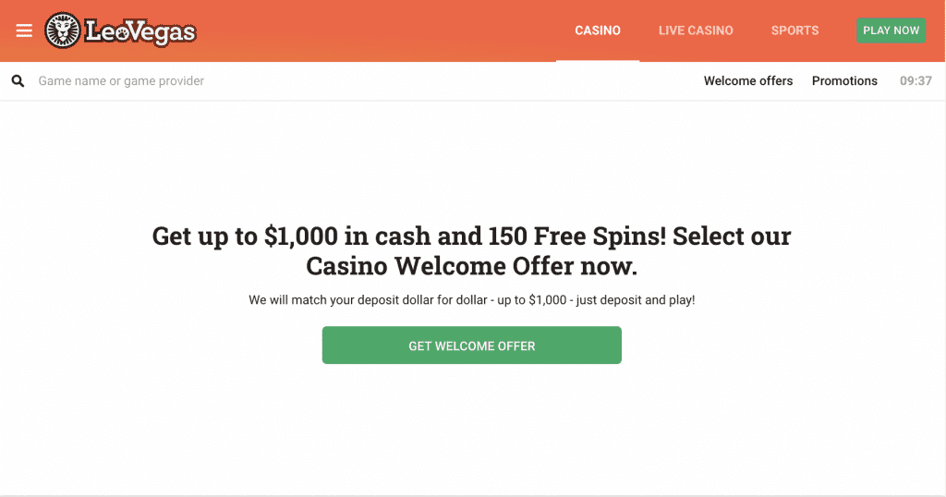Click the "Casino Welcome Offer now." headline line
Viewport: 946px width, 497px height.
coord(471,266)
